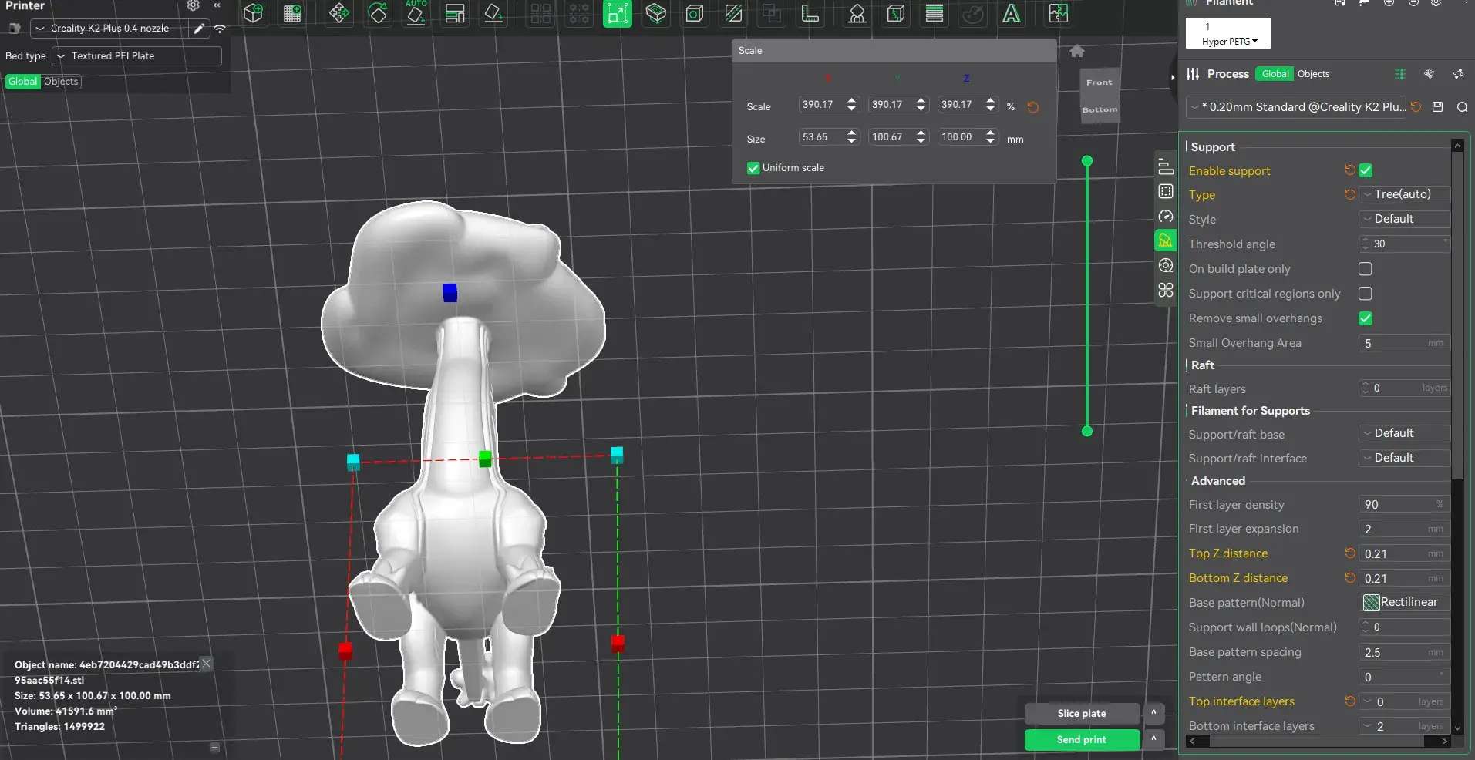Open the Bed type Textured PEI Plate dropdown
The width and height of the screenshot is (1475, 760).
point(137,56)
